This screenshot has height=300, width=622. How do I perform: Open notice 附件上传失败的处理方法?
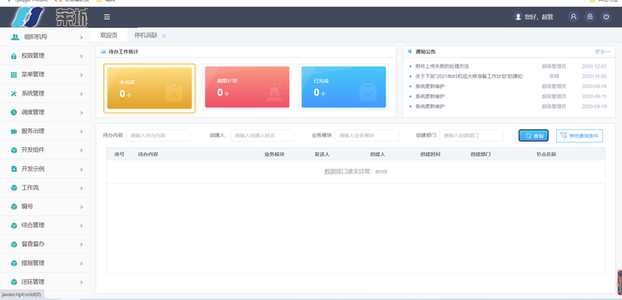(442, 66)
